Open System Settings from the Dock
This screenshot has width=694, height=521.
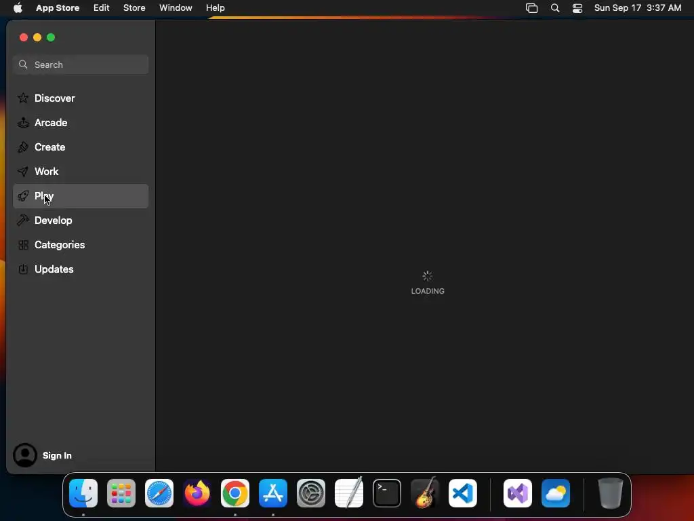click(310, 493)
